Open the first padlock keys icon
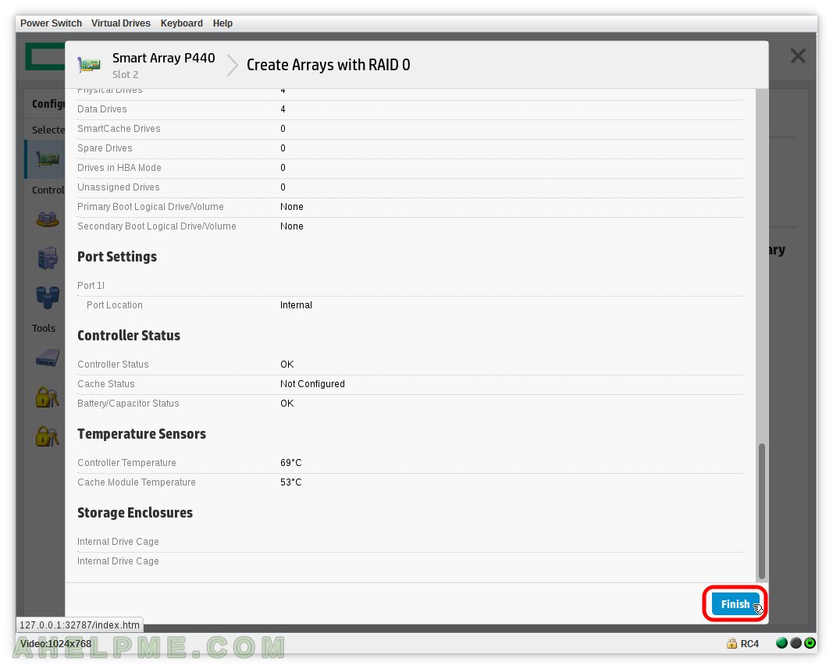Screen dimensions: 833x669 pos(48,397)
